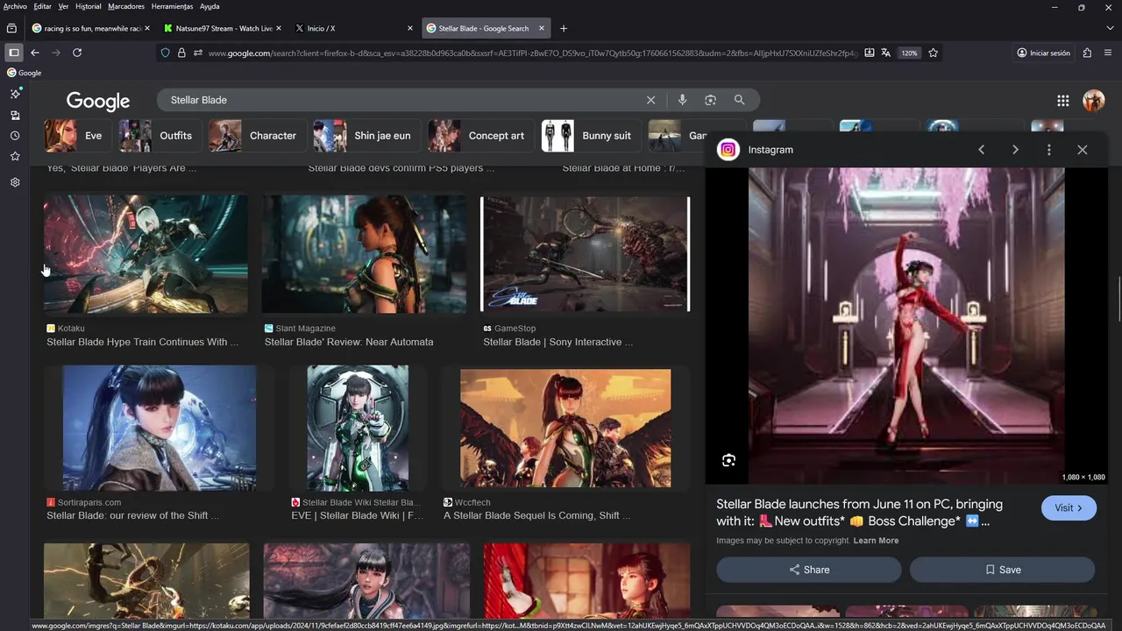
Task: List all tabs dropdown arrow
Action: pos(1110,28)
